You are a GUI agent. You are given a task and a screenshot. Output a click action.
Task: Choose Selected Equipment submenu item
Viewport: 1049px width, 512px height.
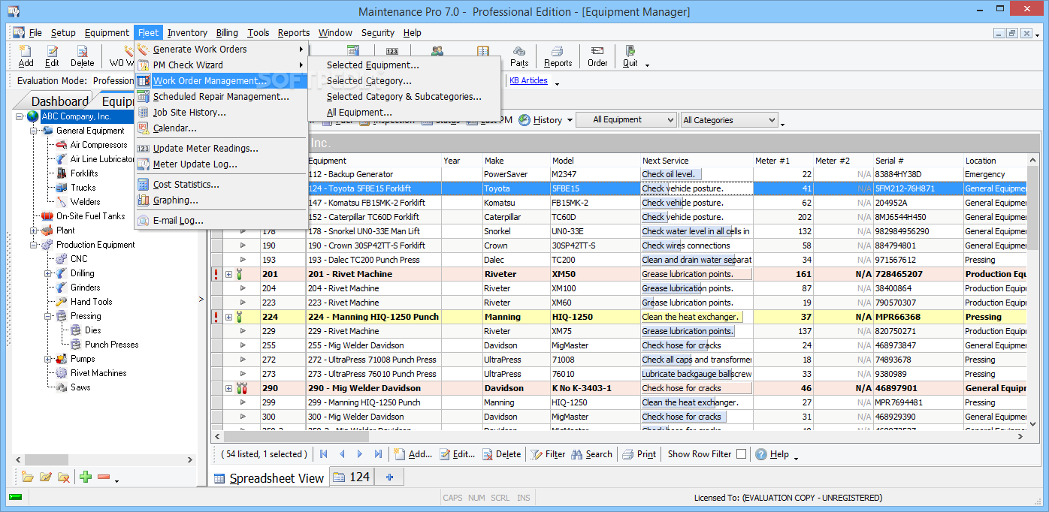pyautogui.click(x=373, y=65)
